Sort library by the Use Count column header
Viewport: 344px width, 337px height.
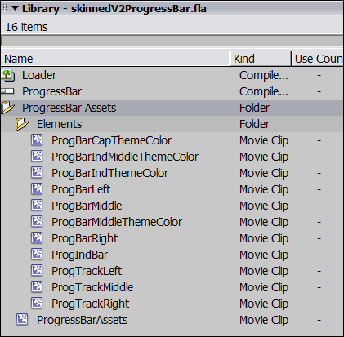[x=318, y=59]
